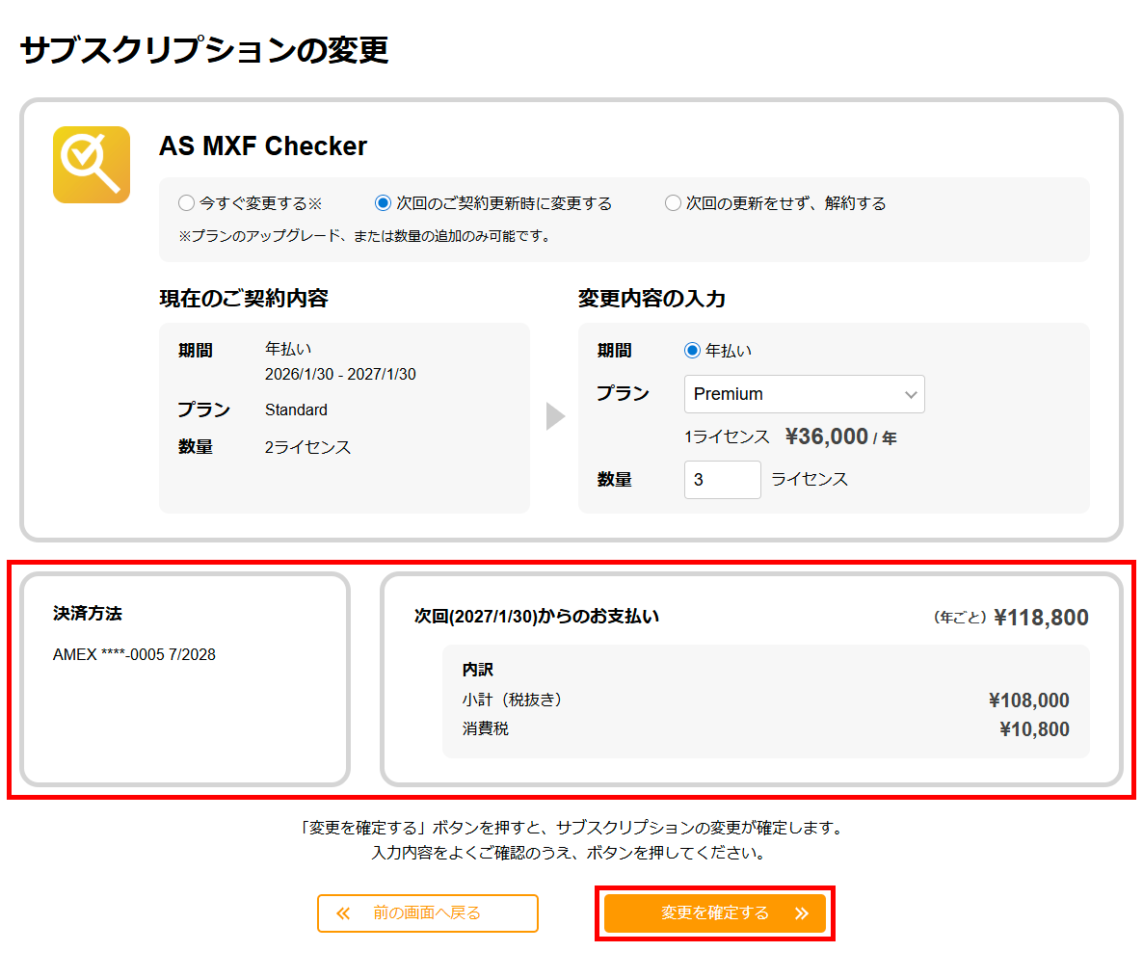Click 変更を確定する to confirm changes
The height and width of the screenshot is (978, 1143).
pos(714,912)
